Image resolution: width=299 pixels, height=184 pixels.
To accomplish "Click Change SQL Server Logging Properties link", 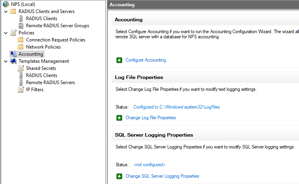I will point(162,176).
